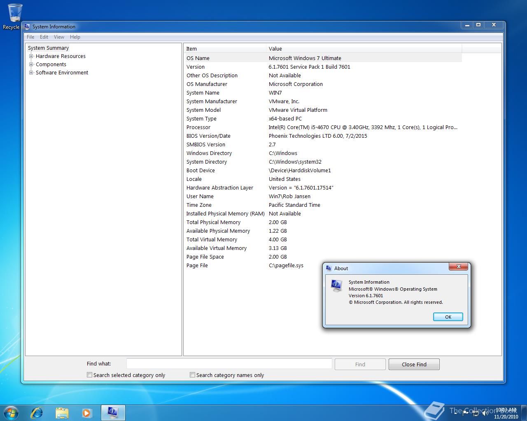This screenshot has width=527, height=421.
Task: Select the System Name row
Action: [x=323, y=93]
